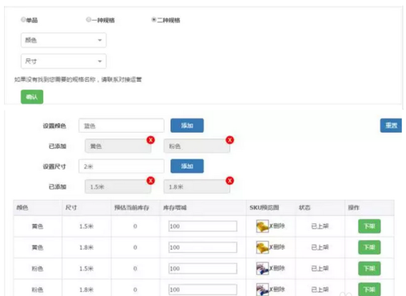Image resolution: width=406 pixels, height=296 pixels.
Task: Delete SKU image in 粉色 1.8米 row
Action: 277,290
